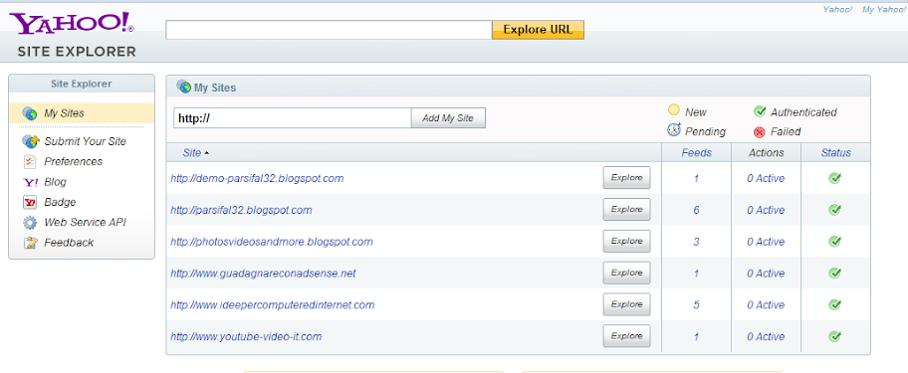Explore the youtube-video-it.com site
Screen dimensions: 908x373
click(626, 336)
